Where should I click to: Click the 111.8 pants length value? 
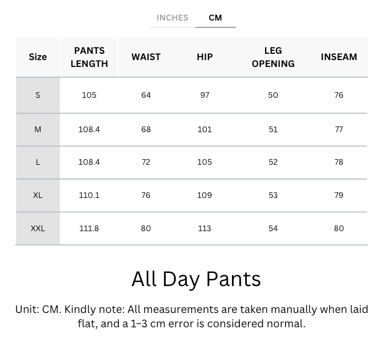click(89, 228)
